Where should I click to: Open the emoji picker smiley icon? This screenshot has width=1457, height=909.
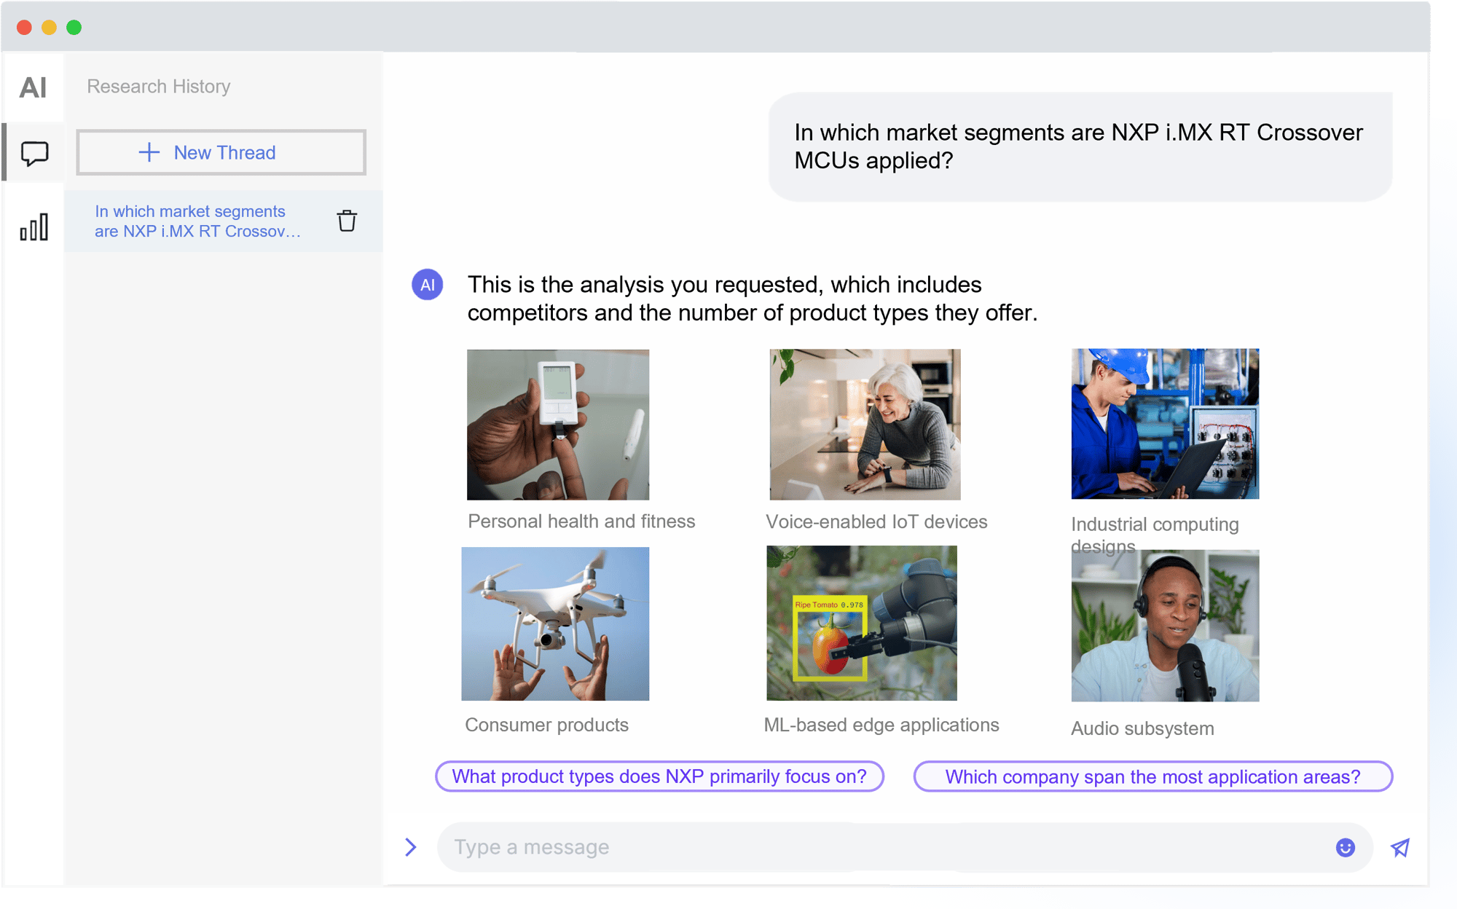[1345, 847]
